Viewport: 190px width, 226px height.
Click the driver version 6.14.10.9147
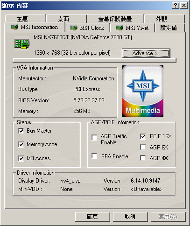pos(145,181)
